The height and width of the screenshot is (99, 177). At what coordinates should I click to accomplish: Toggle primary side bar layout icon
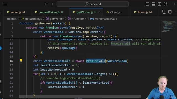coord(147,4)
